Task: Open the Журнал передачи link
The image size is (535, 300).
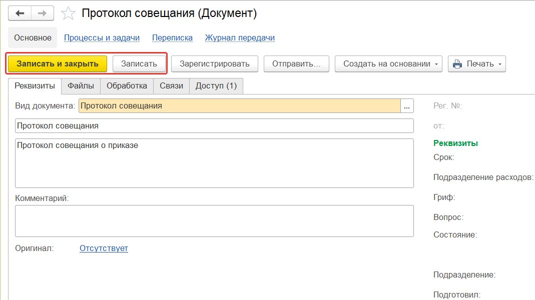Action: point(240,38)
